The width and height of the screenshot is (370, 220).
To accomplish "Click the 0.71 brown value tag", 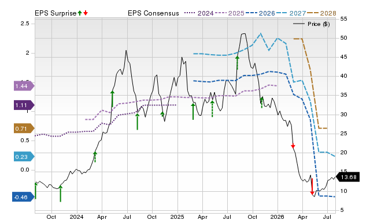I will point(24,128).
